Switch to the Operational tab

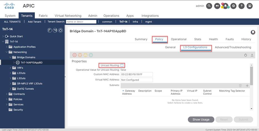[179, 39]
